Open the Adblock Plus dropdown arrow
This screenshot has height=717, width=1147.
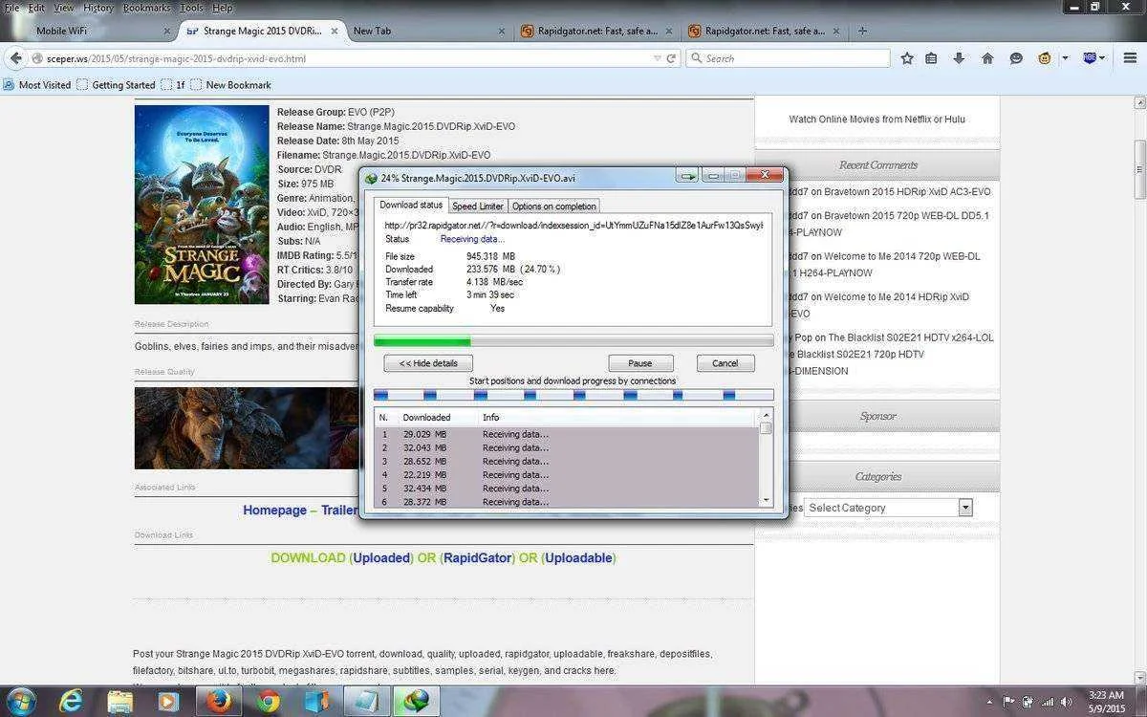tap(1102, 58)
